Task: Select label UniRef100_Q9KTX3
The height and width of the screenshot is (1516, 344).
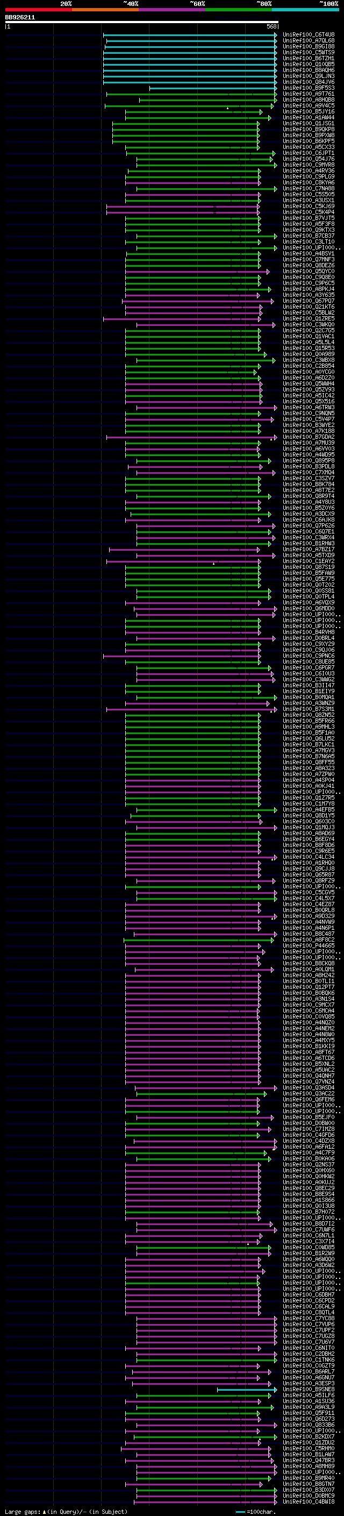Action: [x=309, y=230]
